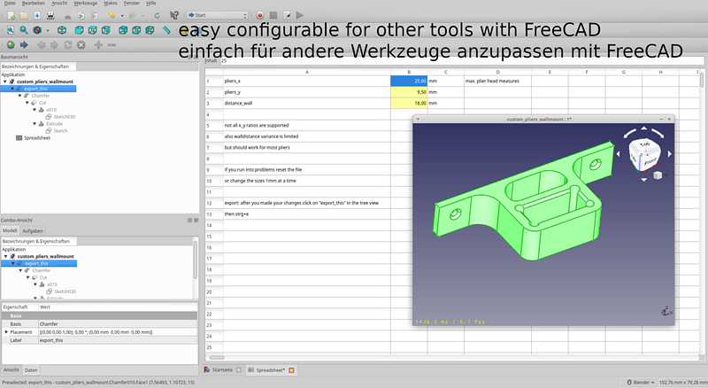Image resolution: width=708 pixels, height=388 pixels.
Task: Select the pliers_y value cell 9,50
Action: coord(409,92)
